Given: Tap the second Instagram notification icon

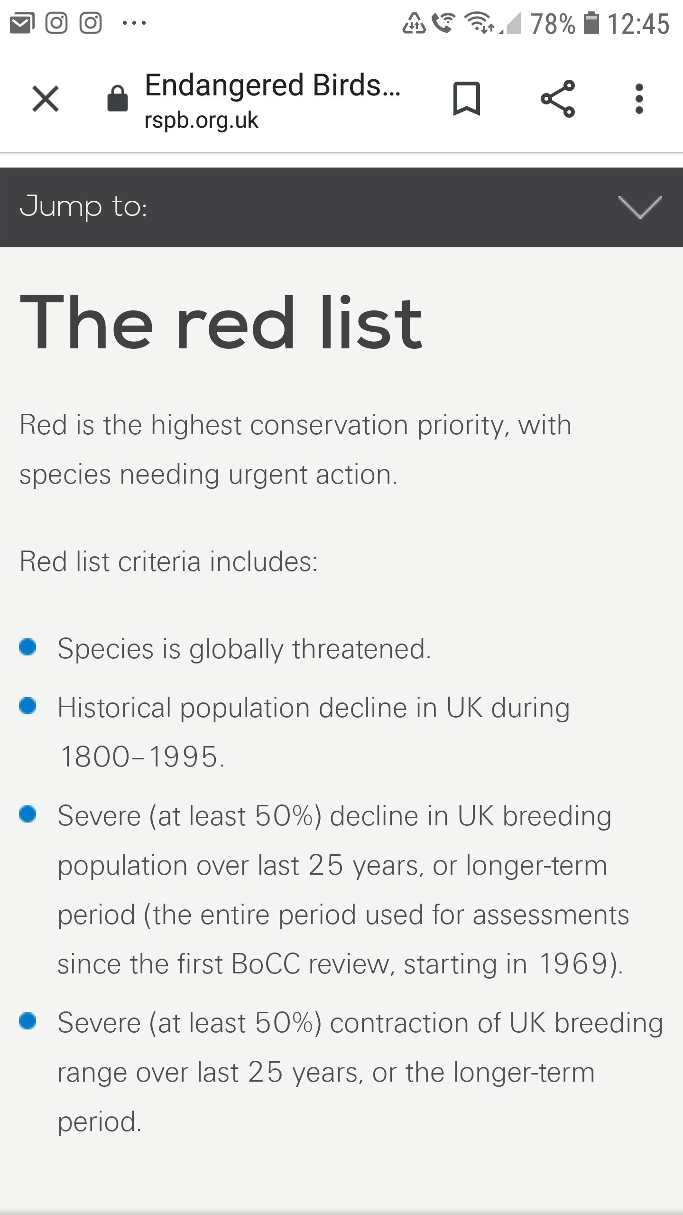Looking at the screenshot, I should tap(91, 23).
